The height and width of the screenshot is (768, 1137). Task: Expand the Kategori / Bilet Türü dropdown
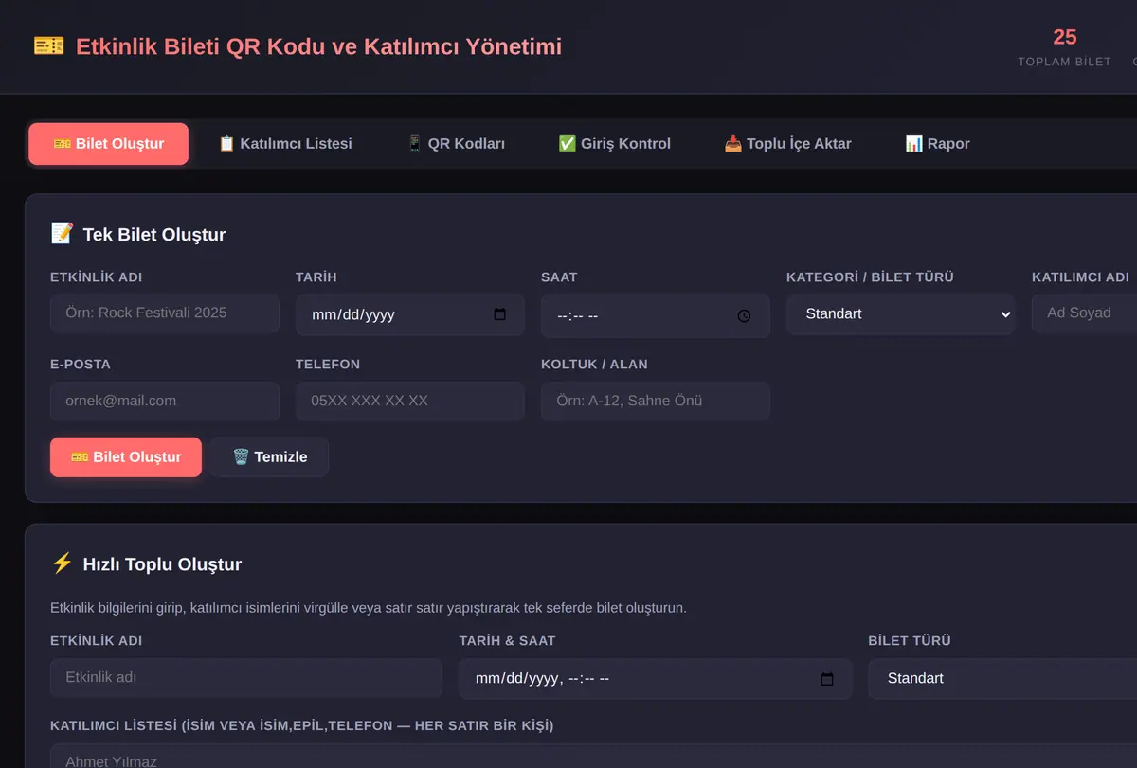point(900,314)
